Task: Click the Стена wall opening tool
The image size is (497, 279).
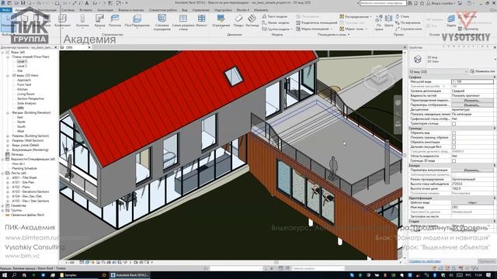Action: (x=402, y=16)
